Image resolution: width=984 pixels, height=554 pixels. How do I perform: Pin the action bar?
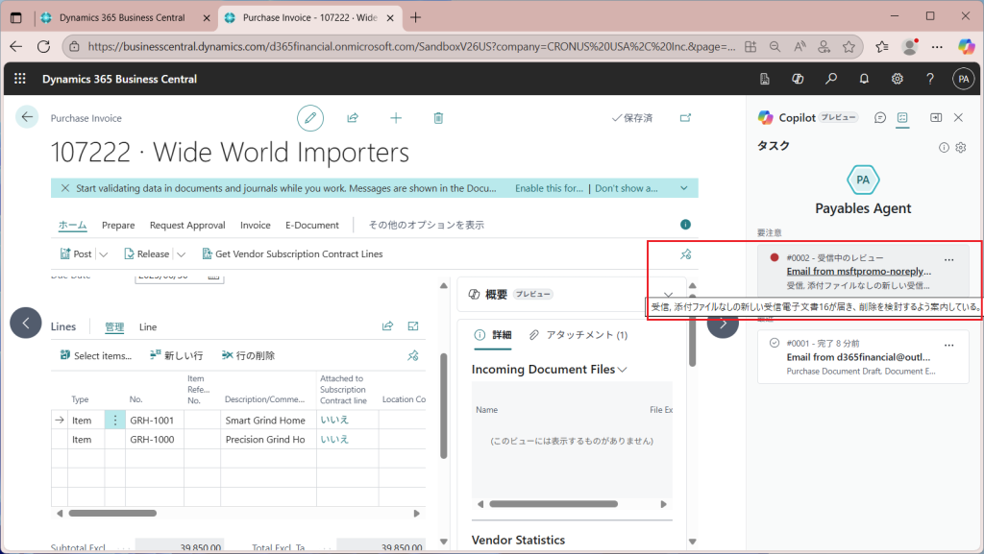[x=685, y=253]
